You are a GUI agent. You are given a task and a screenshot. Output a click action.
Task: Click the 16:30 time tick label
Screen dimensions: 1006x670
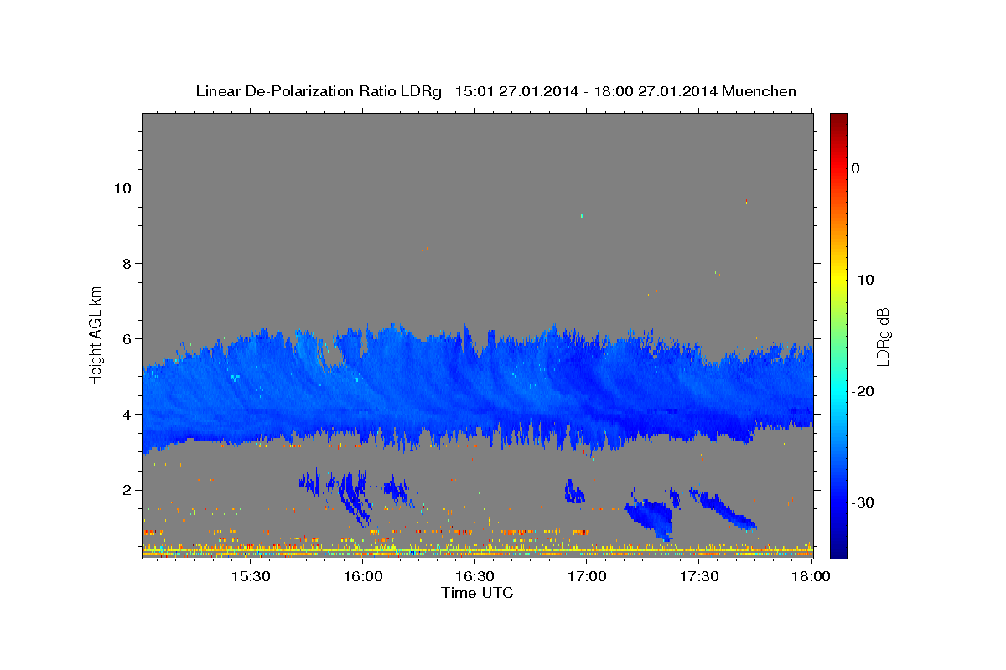click(474, 577)
